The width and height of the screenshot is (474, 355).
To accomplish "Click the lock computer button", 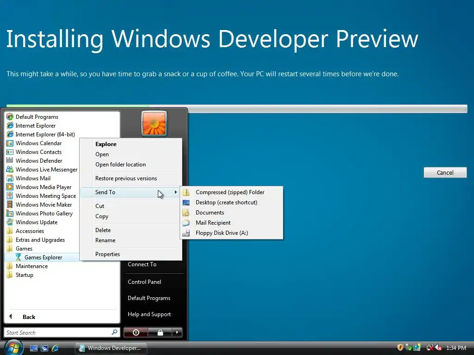I will [160, 332].
